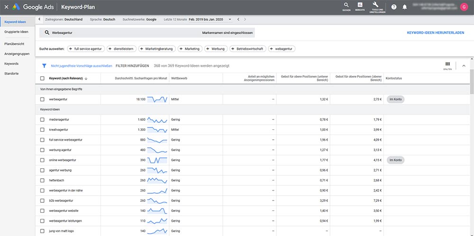
Task: Open the Spalten columns icon
Action: pos(447,65)
